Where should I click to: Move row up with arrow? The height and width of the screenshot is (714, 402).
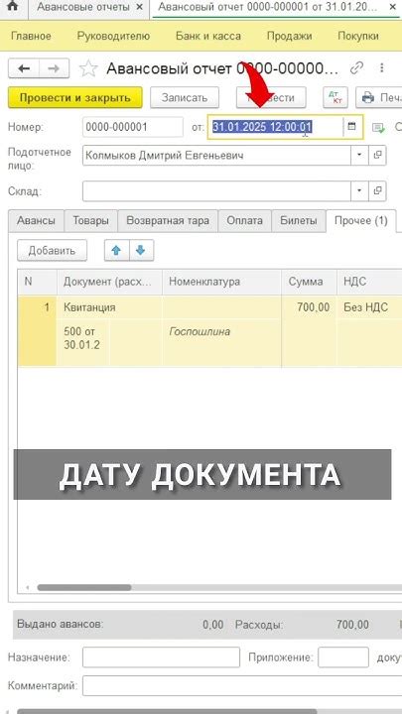pos(117,251)
